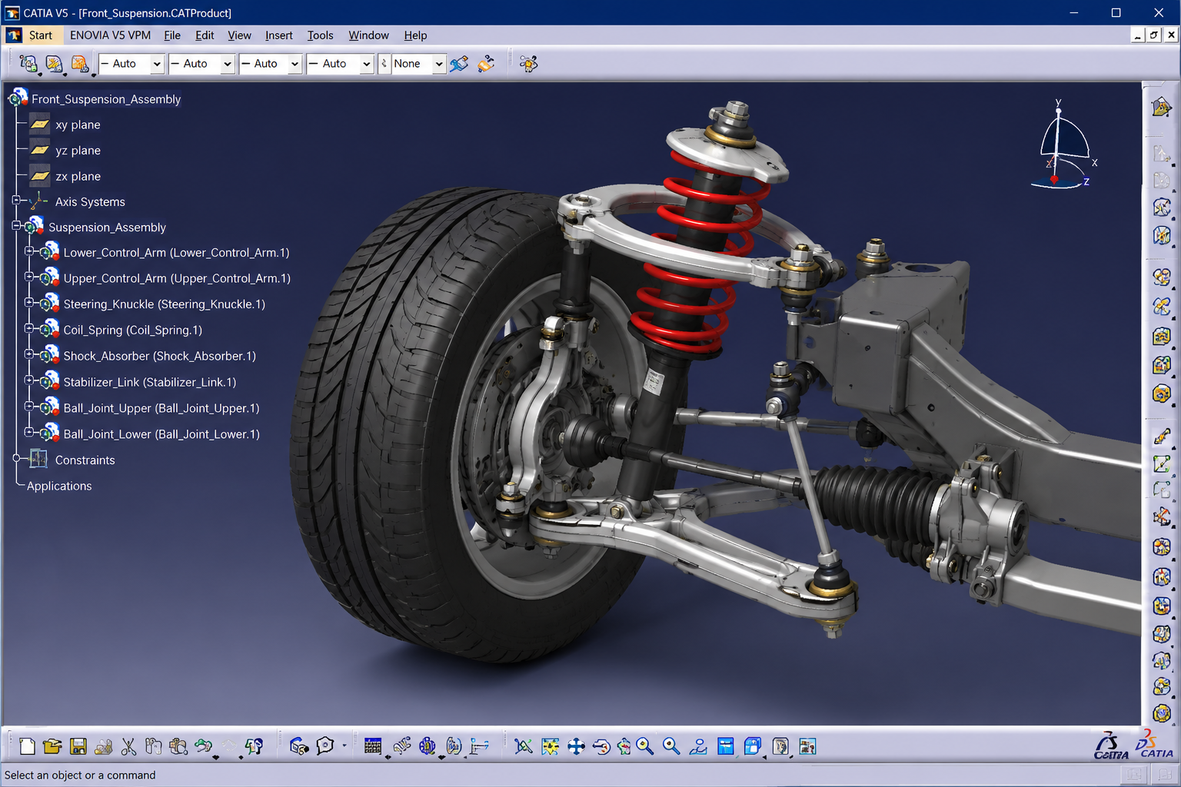Viewport: 1181px width, 787px height.
Task: Click the Paste clipboard icon
Action: [x=178, y=746]
